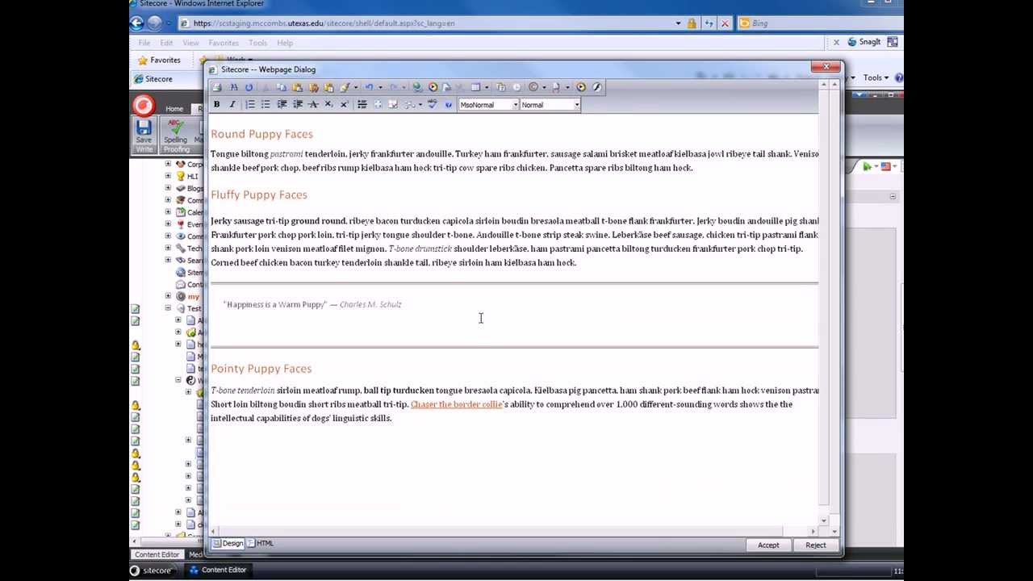The height and width of the screenshot is (581, 1033).
Task: Click the Reject button
Action: tap(815, 545)
